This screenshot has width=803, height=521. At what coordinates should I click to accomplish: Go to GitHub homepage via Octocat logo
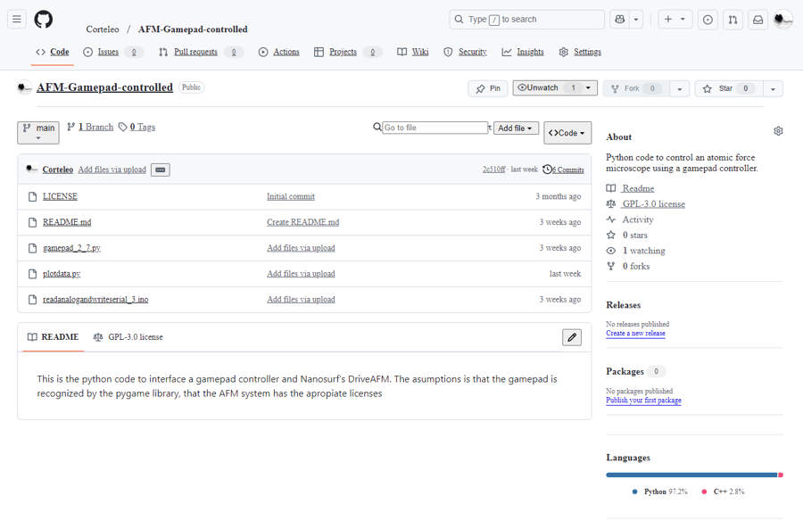pyautogui.click(x=44, y=20)
